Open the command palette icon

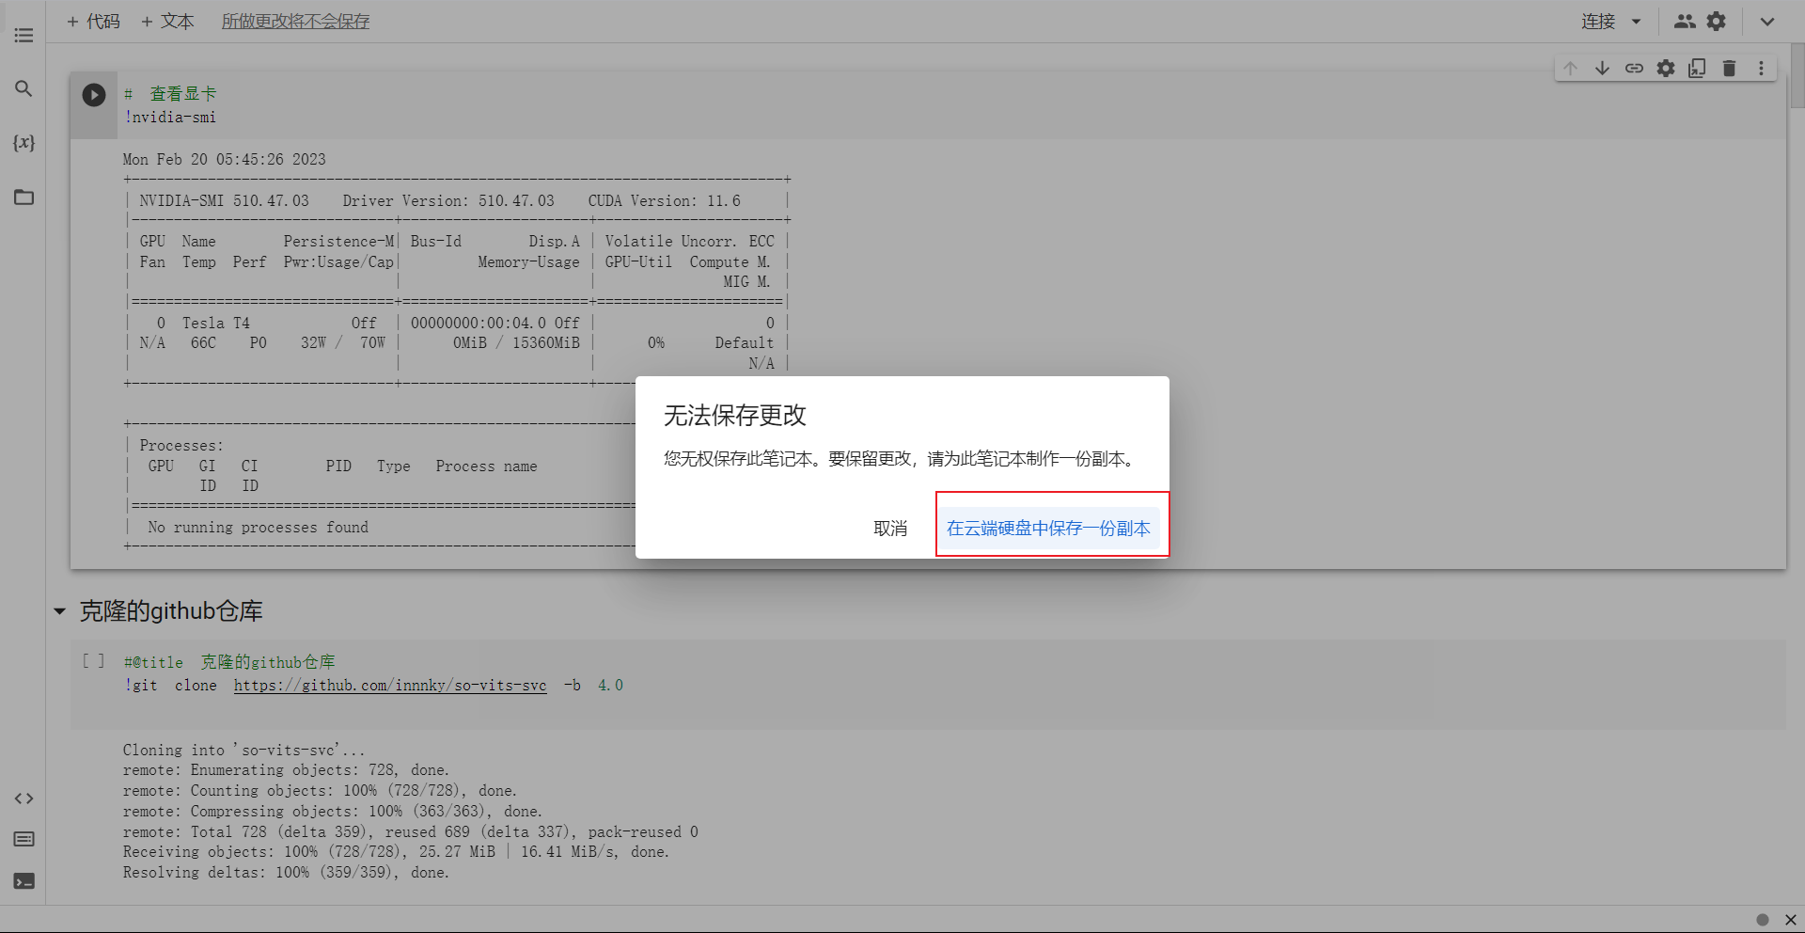click(24, 839)
